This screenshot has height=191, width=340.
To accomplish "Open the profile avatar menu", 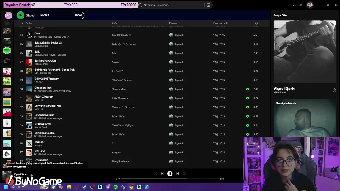I will (310, 5).
